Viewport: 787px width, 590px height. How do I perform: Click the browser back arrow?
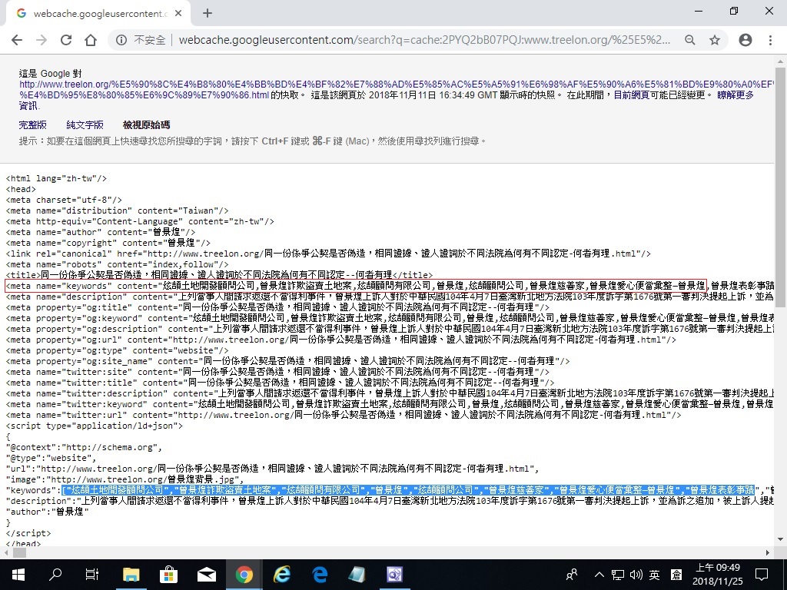pyautogui.click(x=17, y=40)
